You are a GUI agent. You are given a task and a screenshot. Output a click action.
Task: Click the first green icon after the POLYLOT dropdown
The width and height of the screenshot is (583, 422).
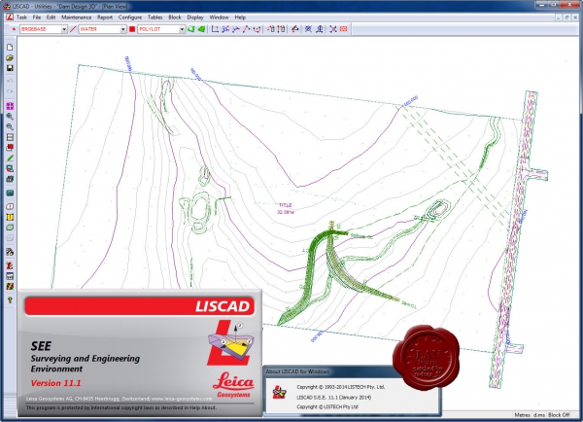coord(191,29)
